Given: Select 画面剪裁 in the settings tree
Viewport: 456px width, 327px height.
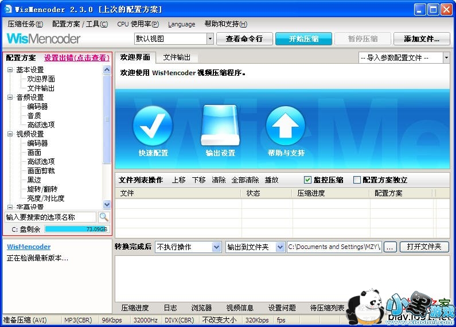Looking at the screenshot, I should point(41,170).
